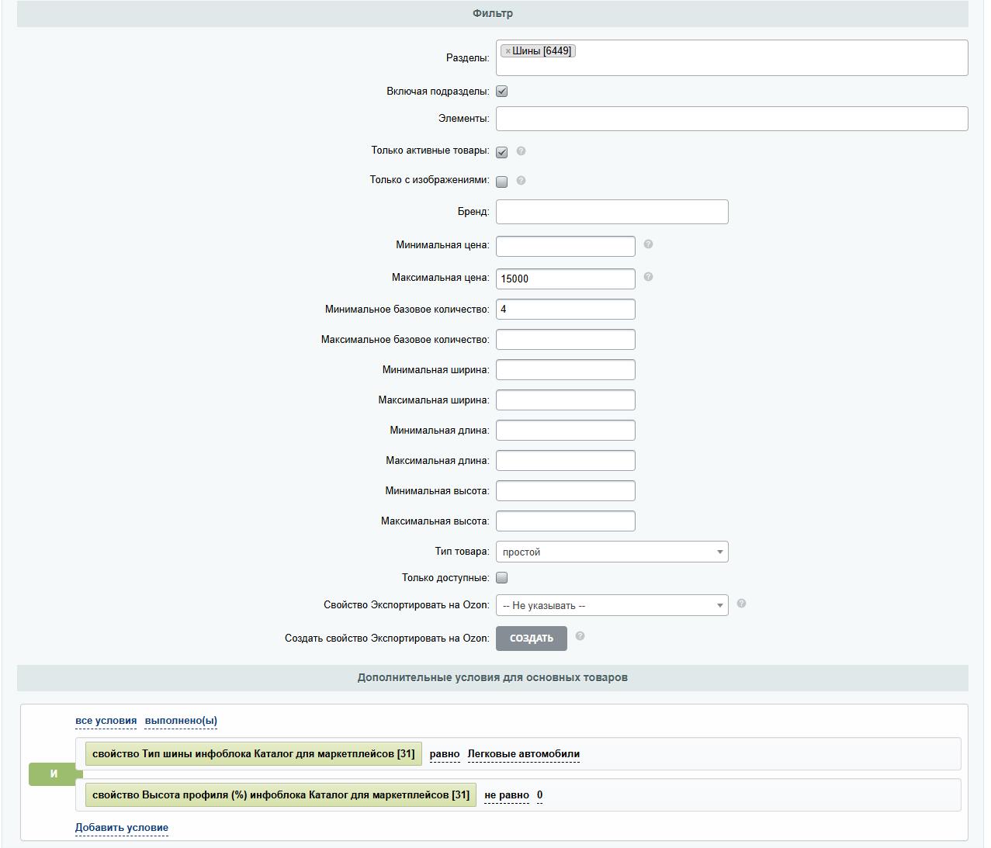Image resolution: width=991 pixels, height=848 pixels.
Task: Open help icon beside Минимальная цена field
Action: [648, 244]
